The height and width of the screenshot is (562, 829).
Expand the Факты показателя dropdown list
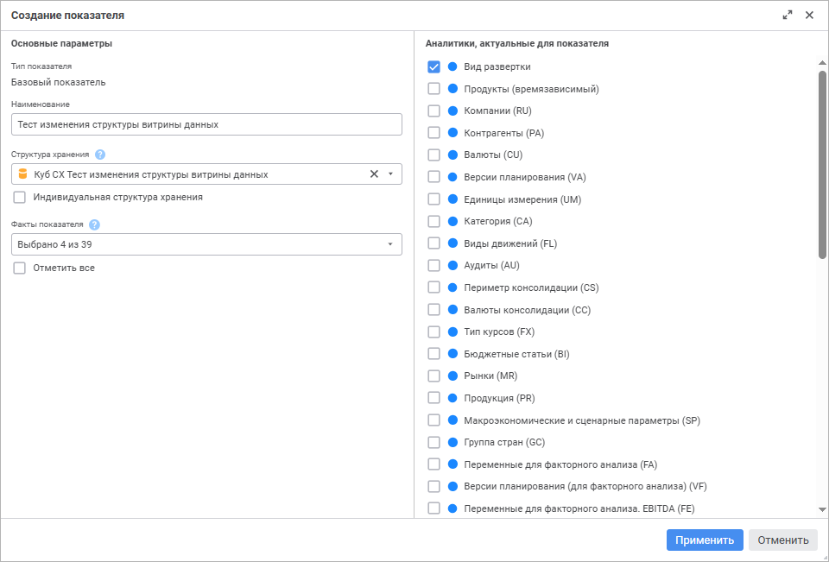(390, 244)
